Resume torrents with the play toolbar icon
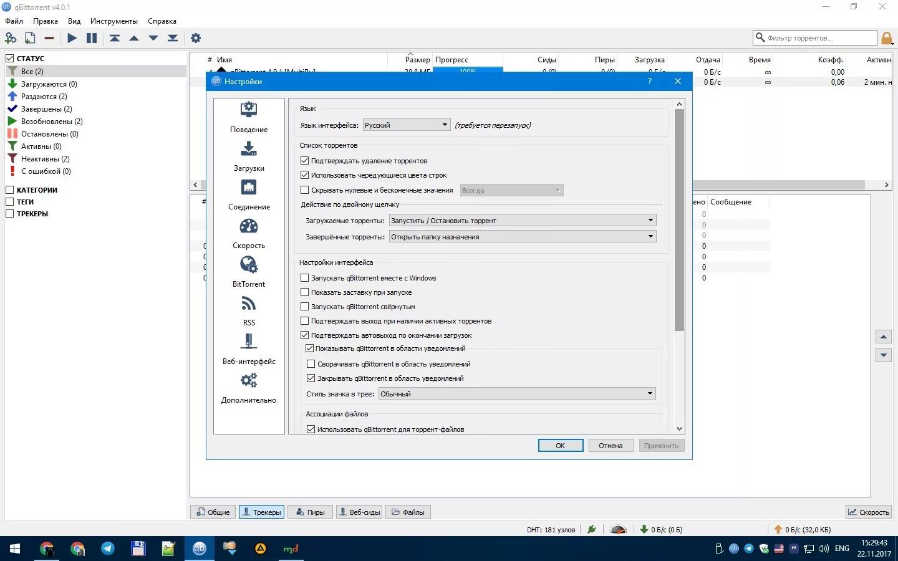 click(x=72, y=38)
